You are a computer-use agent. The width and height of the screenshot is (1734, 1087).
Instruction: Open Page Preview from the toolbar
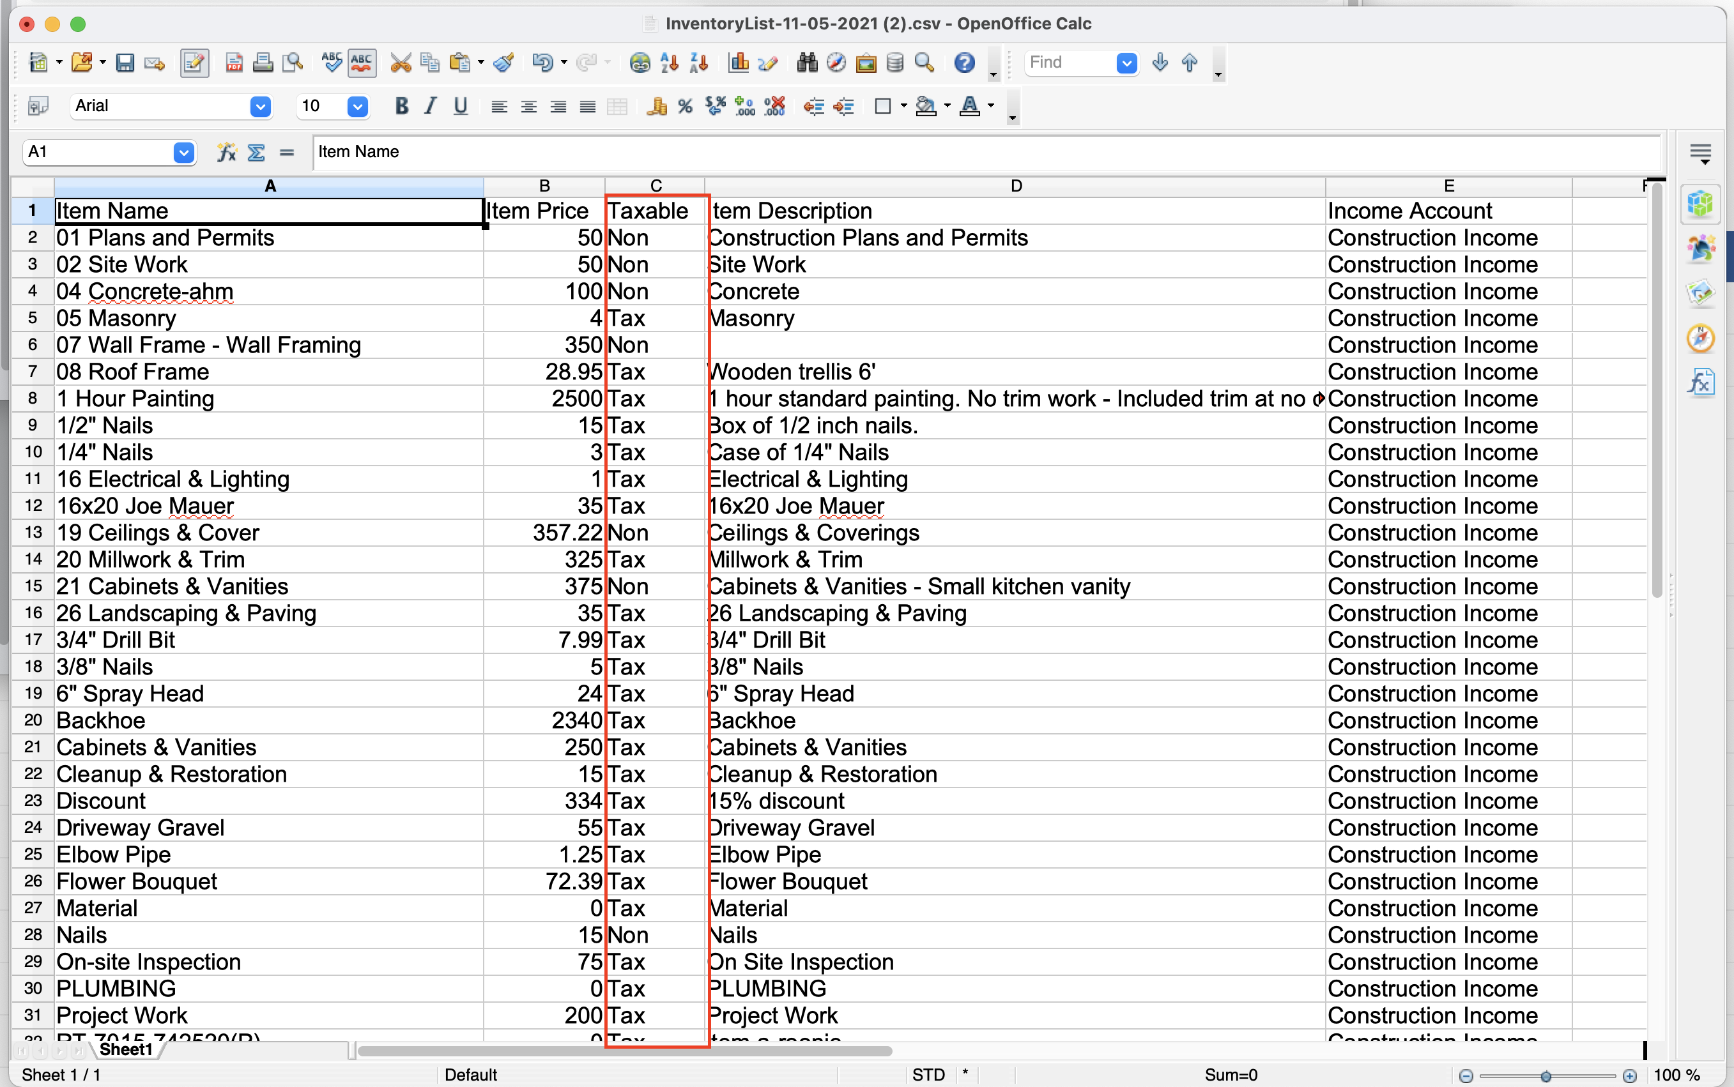click(x=293, y=63)
